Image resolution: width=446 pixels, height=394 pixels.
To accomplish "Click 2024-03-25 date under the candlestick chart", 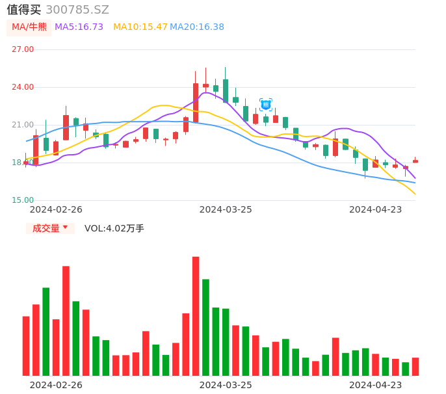I will (x=226, y=209).
